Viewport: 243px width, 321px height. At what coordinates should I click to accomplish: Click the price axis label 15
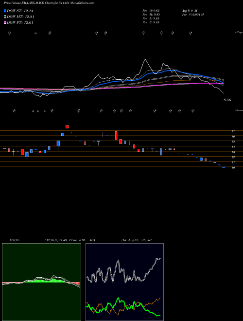[x=233, y=142]
